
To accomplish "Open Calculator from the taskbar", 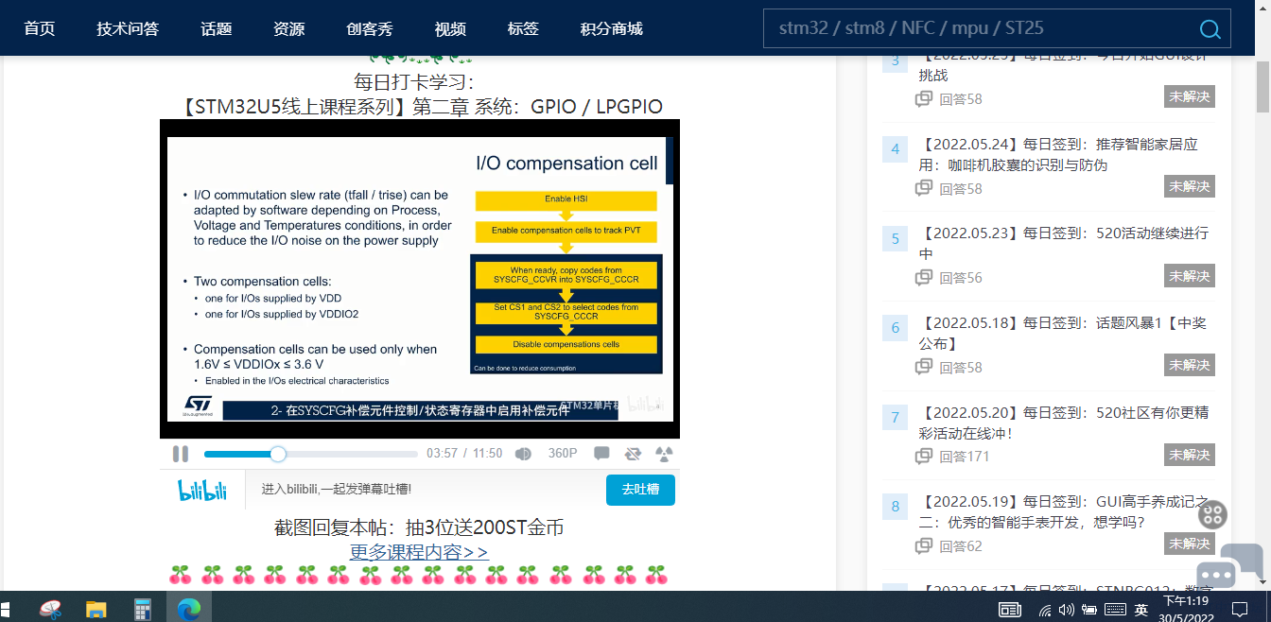I will [143, 610].
